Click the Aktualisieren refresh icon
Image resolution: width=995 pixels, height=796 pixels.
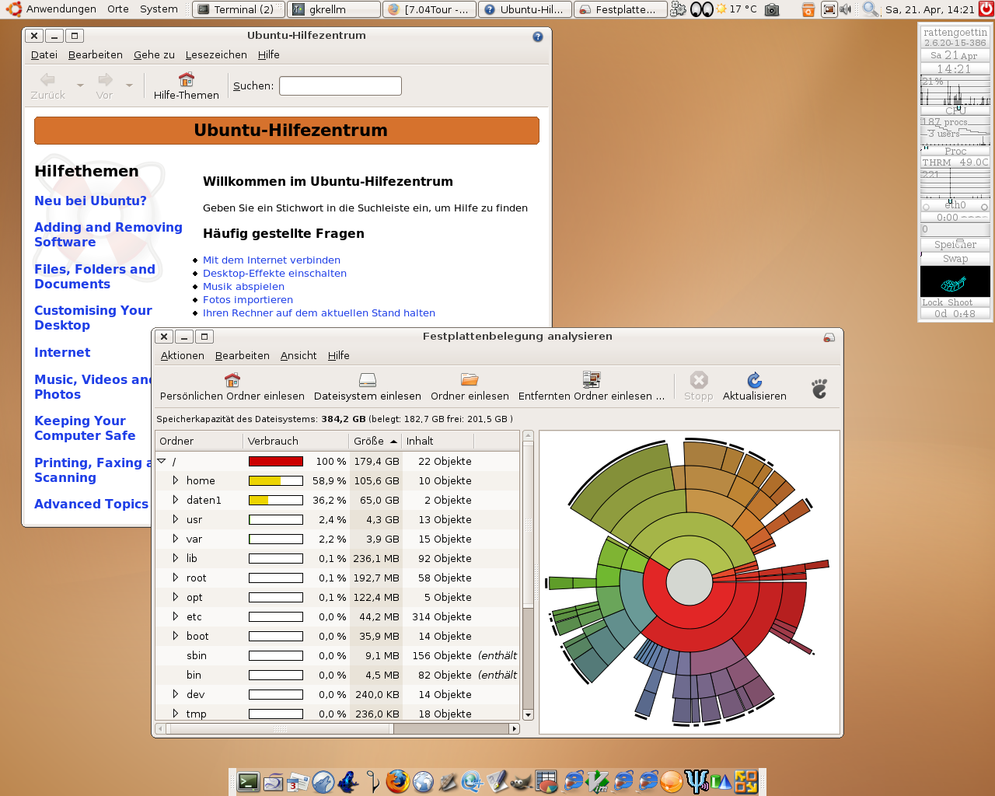[754, 379]
